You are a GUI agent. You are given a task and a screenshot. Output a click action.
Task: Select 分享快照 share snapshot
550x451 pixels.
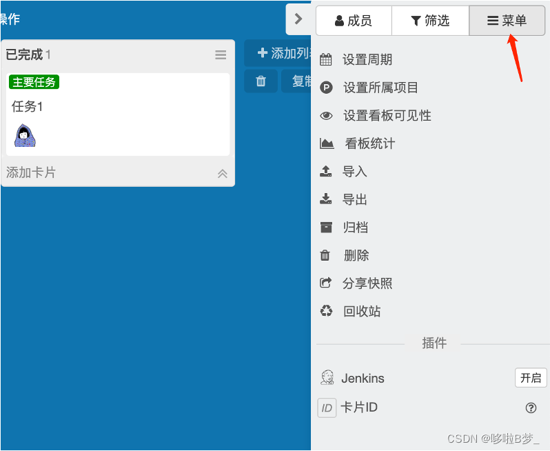pos(367,283)
